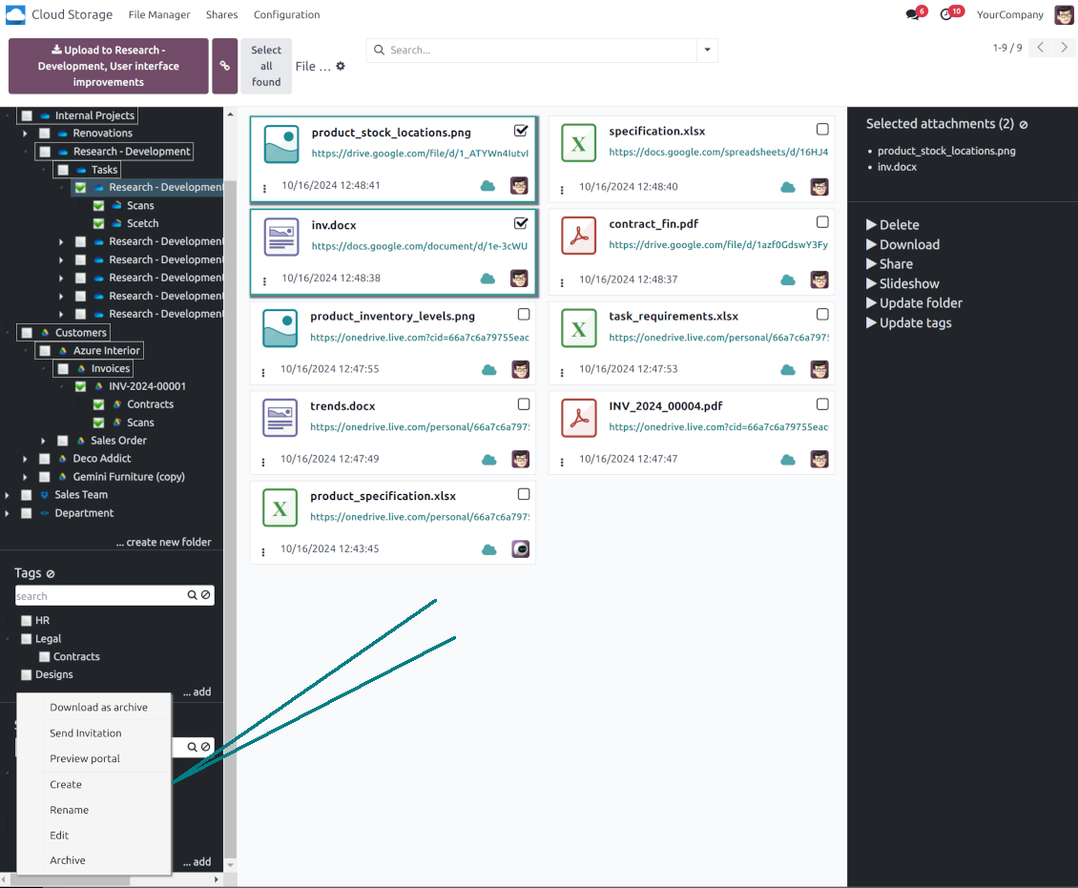Open the Configuration menu in top bar
The height and width of the screenshot is (888, 1078).
(x=286, y=14)
